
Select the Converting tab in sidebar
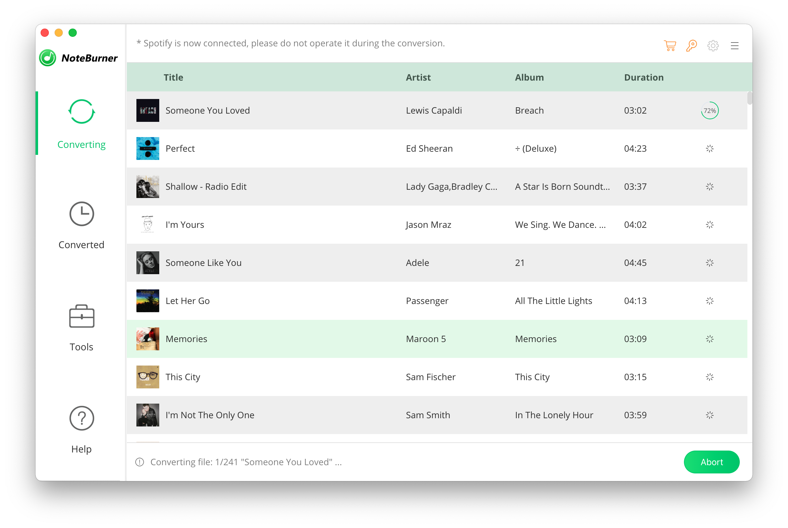pyautogui.click(x=81, y=123)
